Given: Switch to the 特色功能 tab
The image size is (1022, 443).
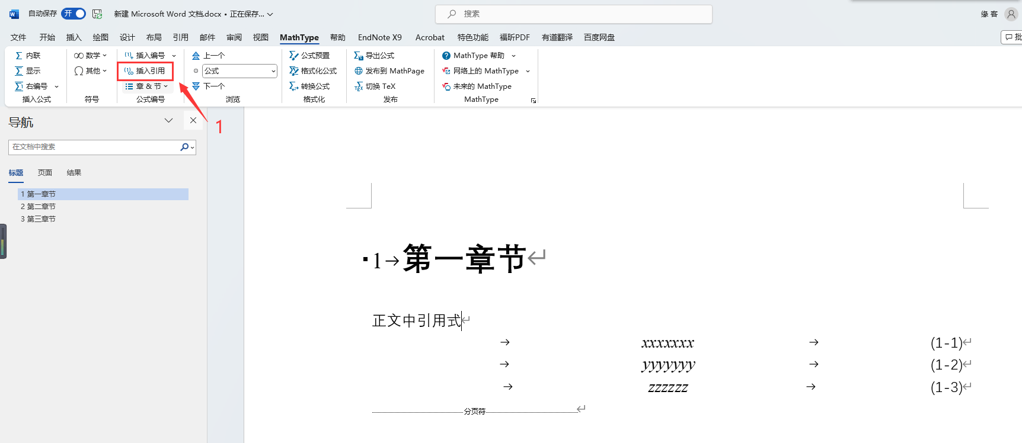Looking at the screenshot, I should click(473, 37).
